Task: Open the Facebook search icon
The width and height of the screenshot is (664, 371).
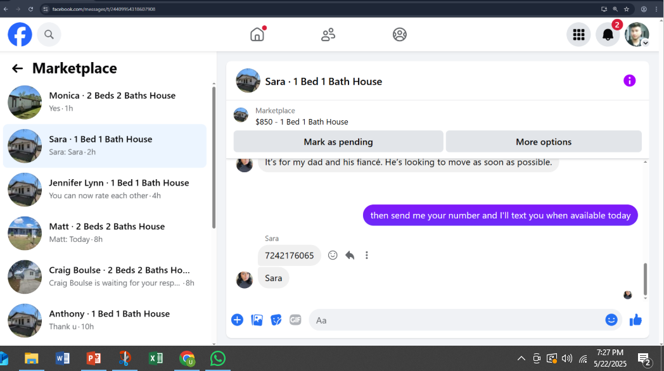Action: click(x=49, y=34)
